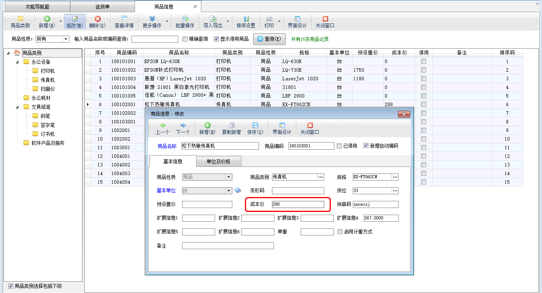Click 查看详情 in the main toolbar
This screenshot has height=293, width=542.
coord(124,22)
